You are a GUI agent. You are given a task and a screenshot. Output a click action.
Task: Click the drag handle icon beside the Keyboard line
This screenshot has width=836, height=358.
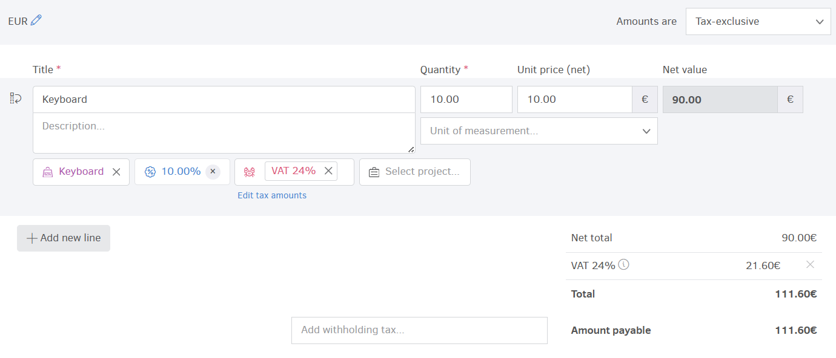point(15,98)
